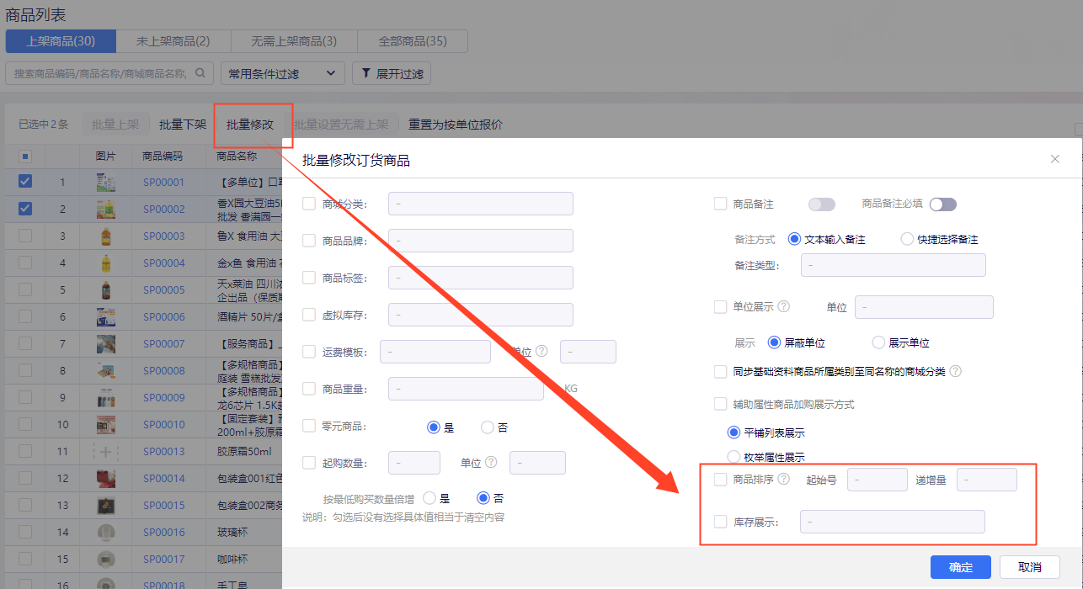Open the 商品标签 selection field
The height and width of the screenshot is (589, 1083).
[481, 278]
